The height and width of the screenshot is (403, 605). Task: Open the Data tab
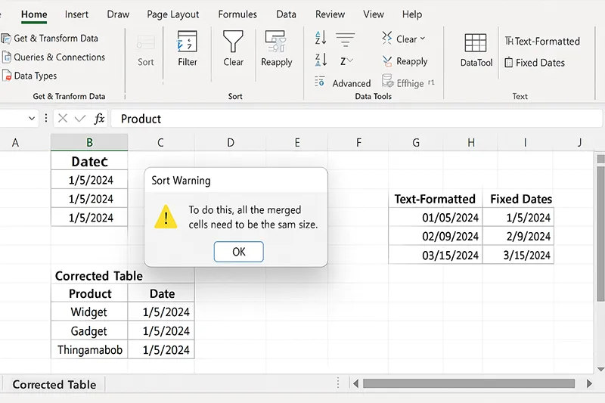tap(286, 14)
